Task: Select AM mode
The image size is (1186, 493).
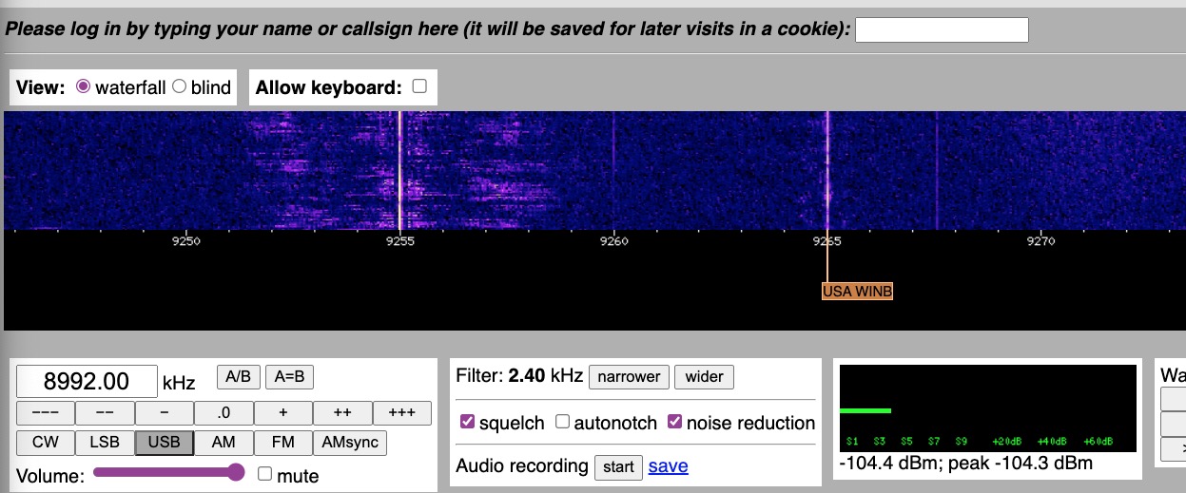Action: click(x=224, y=443)
